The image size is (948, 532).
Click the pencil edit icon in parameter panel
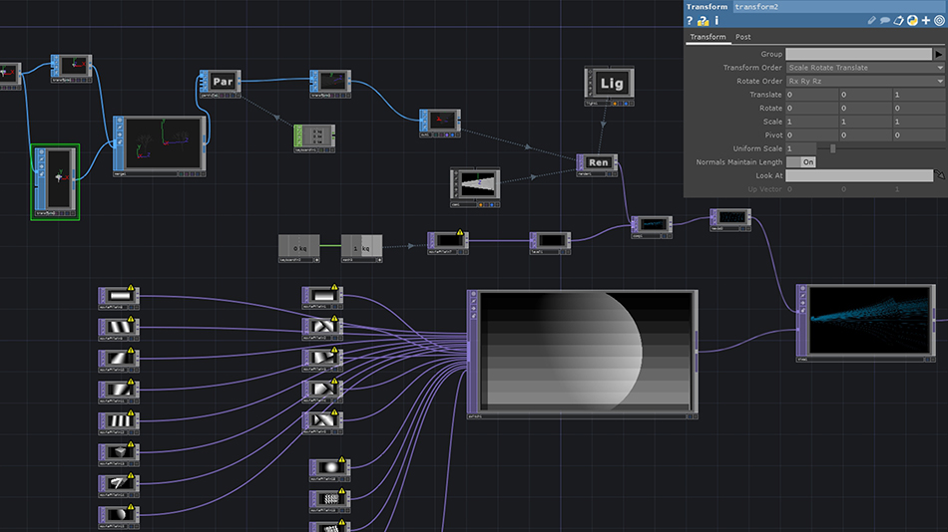pyautogui.click(x=871, y=21)
